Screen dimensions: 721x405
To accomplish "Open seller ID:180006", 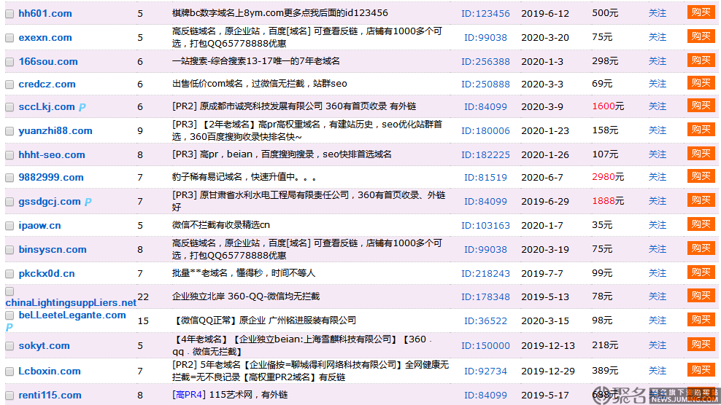I will point(485,130).
